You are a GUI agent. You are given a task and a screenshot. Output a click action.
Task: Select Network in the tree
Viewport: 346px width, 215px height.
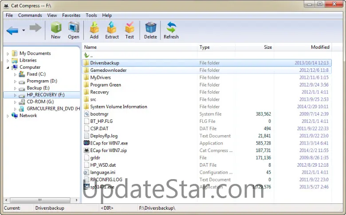pos(28,115)
